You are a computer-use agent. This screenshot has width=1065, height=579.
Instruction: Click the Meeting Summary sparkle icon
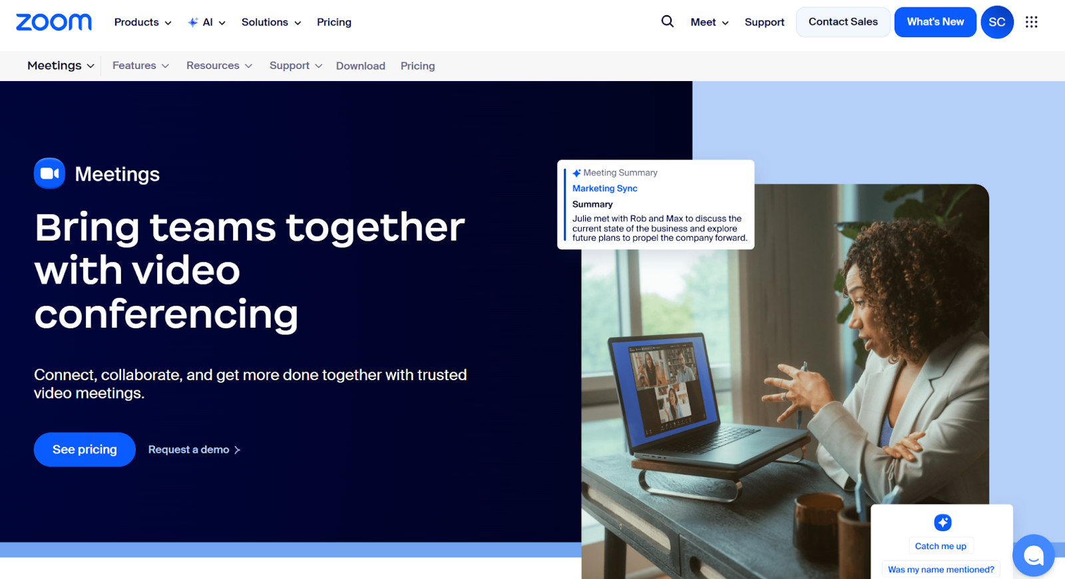pyautogui.click(x=576, y=173)
